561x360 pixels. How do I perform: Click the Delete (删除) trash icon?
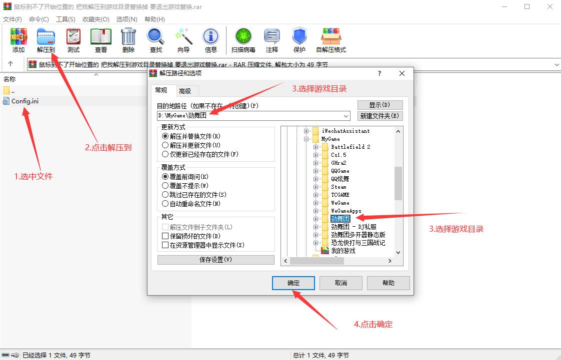[128, 40]
